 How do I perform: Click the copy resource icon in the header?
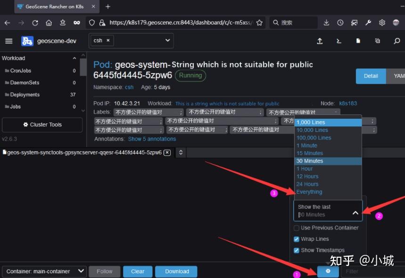[377, 41]
